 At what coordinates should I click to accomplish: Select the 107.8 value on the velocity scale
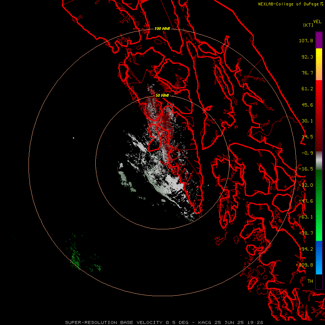coord(306,40)
